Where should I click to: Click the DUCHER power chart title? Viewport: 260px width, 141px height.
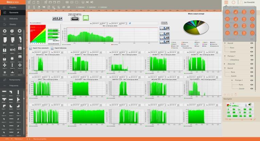[x=86, y=79]
